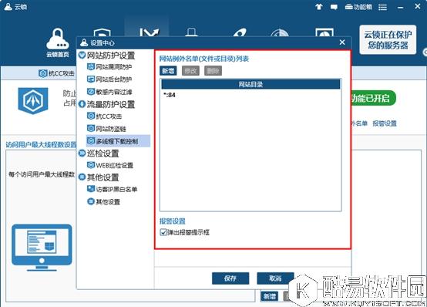This screenshot has height=307, width=427.
Task: Select 网站漏洞防护 in settings tree
Action: pyautogui.click(x=114, y=67)
